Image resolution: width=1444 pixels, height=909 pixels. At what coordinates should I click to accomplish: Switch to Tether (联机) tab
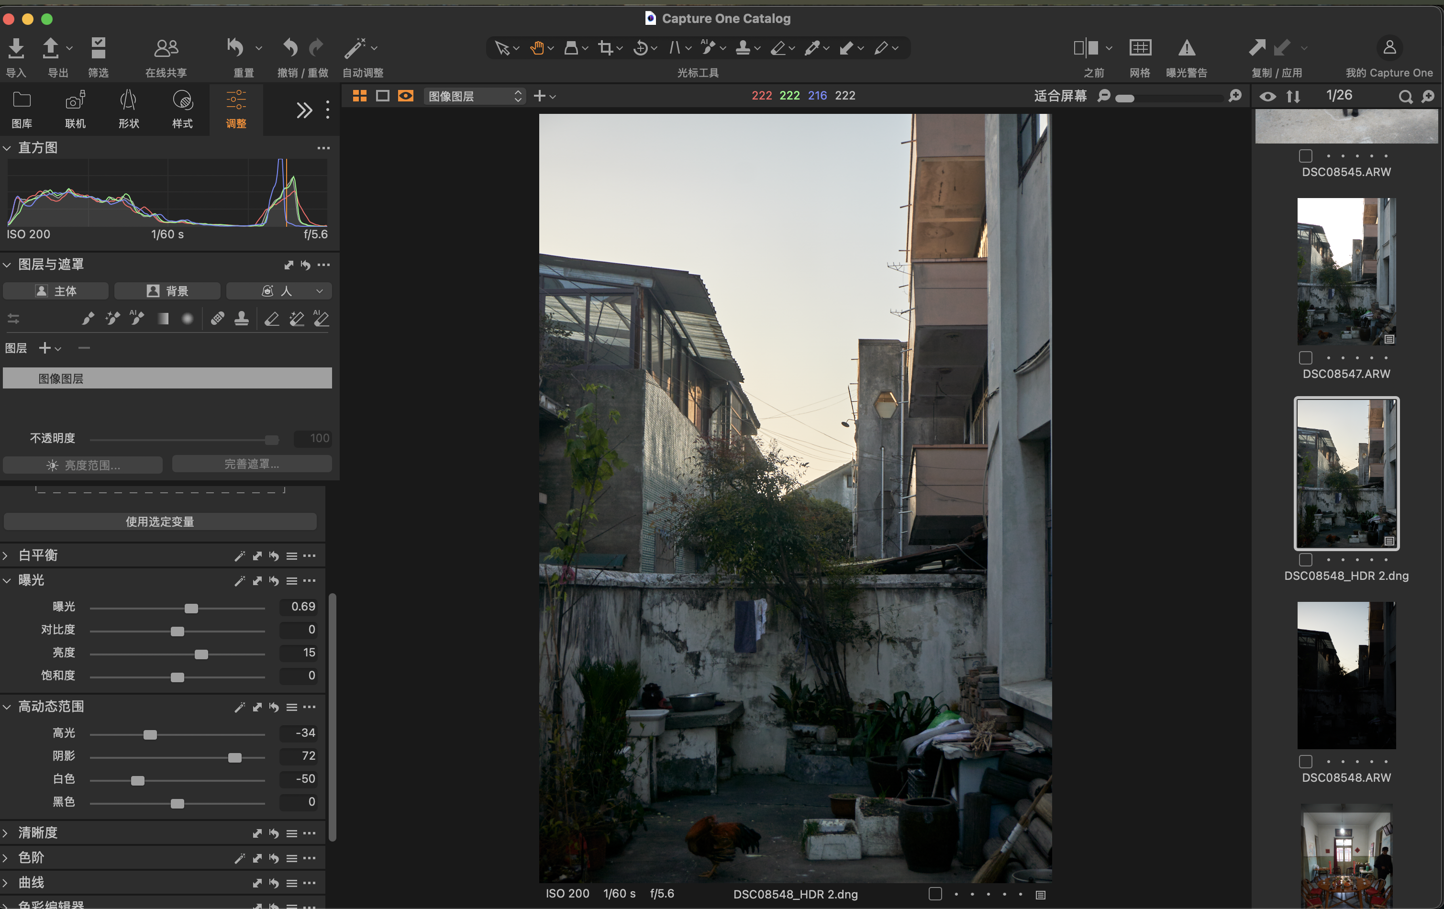pyautogui.click(x=75, y=110)
